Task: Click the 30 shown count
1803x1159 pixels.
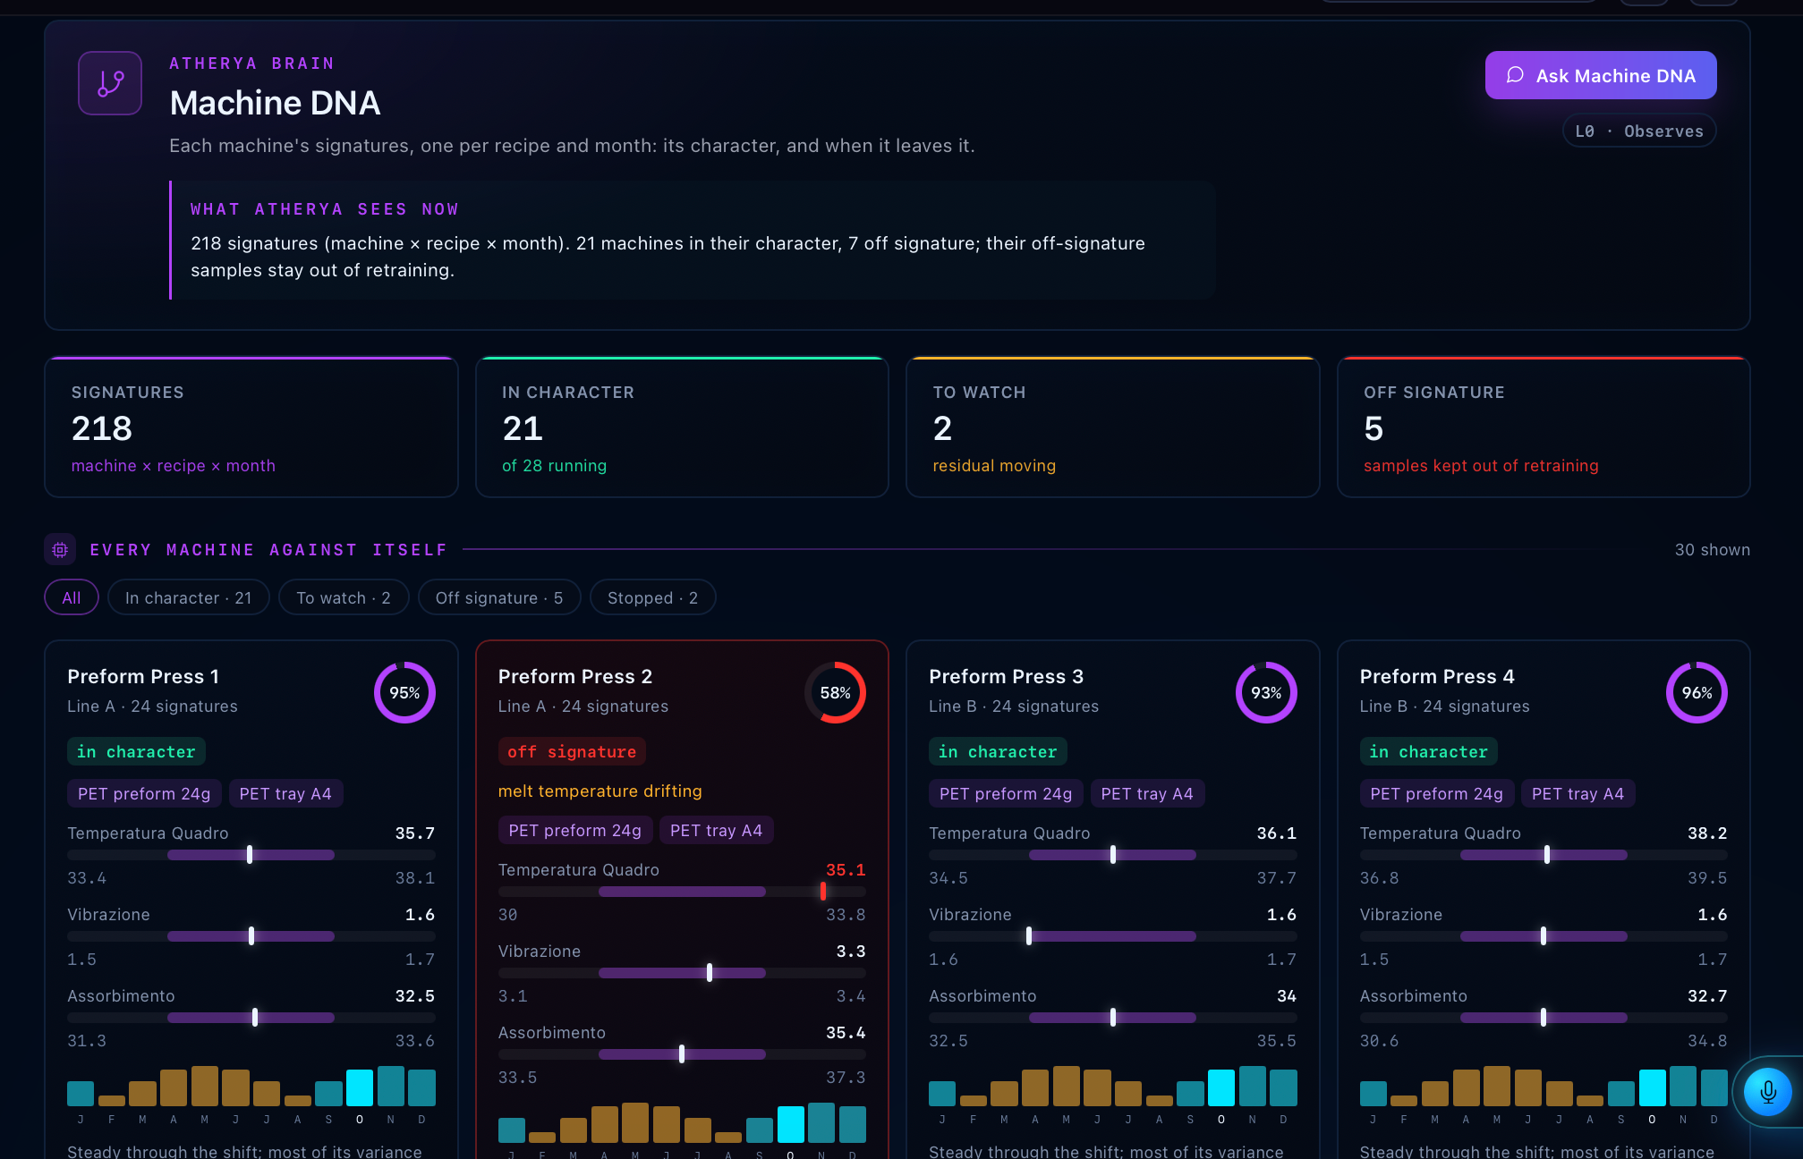Action: 1712,549
